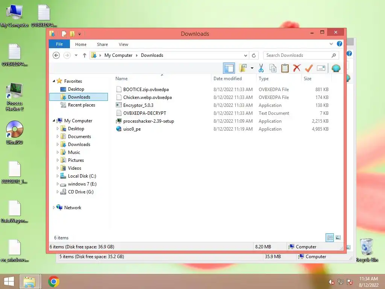
Task: Click the search magnifier icon
Action: point(333,55)
